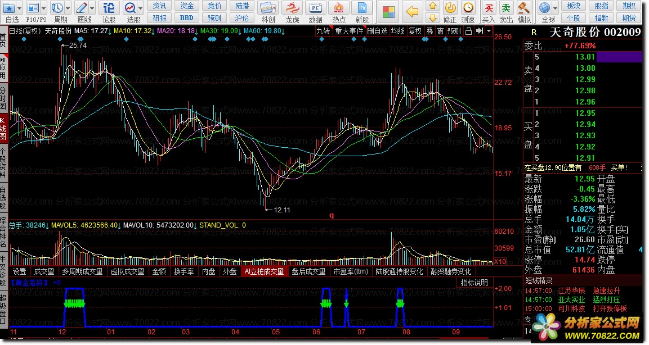
Task: Click the red q marker under chart
Action: coord(332,215)
